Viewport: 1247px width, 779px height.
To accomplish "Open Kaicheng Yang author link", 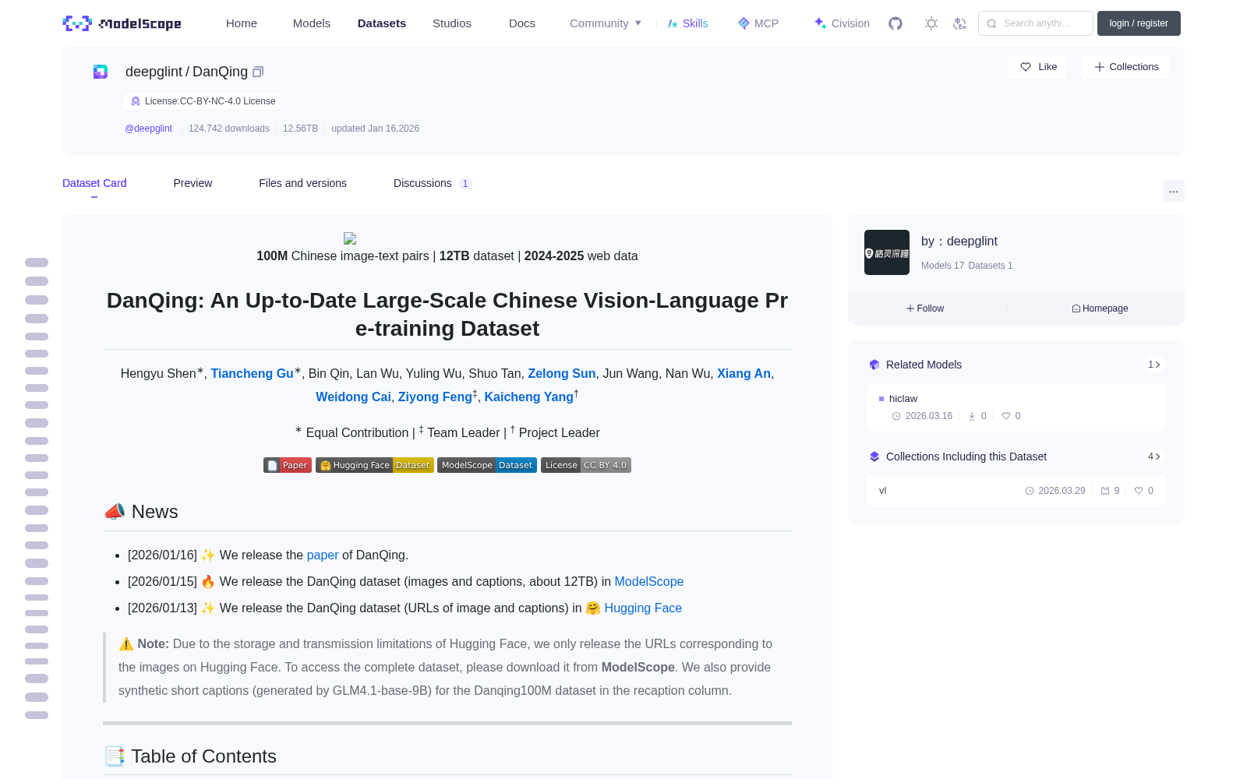I will 529,397.
